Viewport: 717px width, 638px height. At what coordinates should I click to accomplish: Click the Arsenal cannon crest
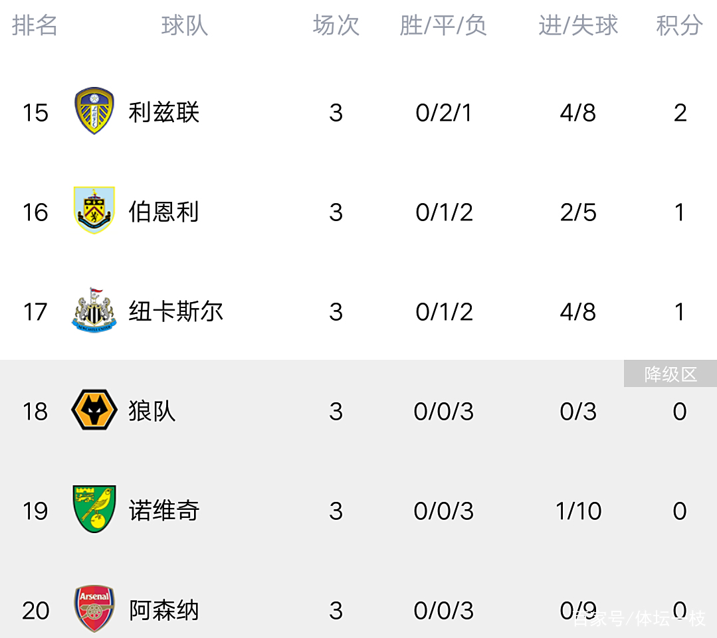point(94,609)
